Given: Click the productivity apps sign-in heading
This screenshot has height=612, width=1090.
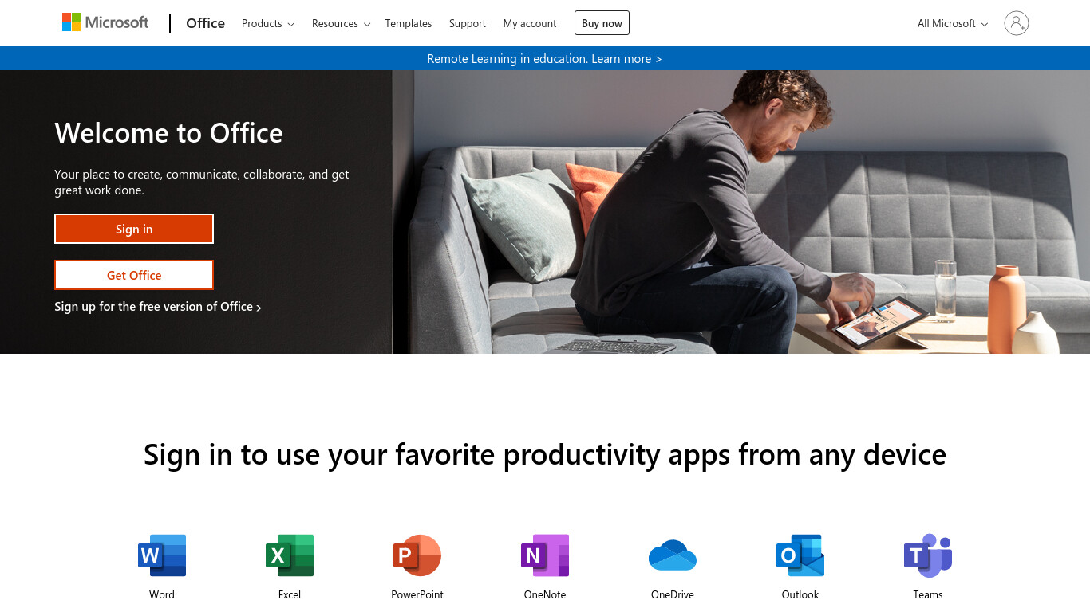Looking at the screenshot, I should (x=545, y=454).
